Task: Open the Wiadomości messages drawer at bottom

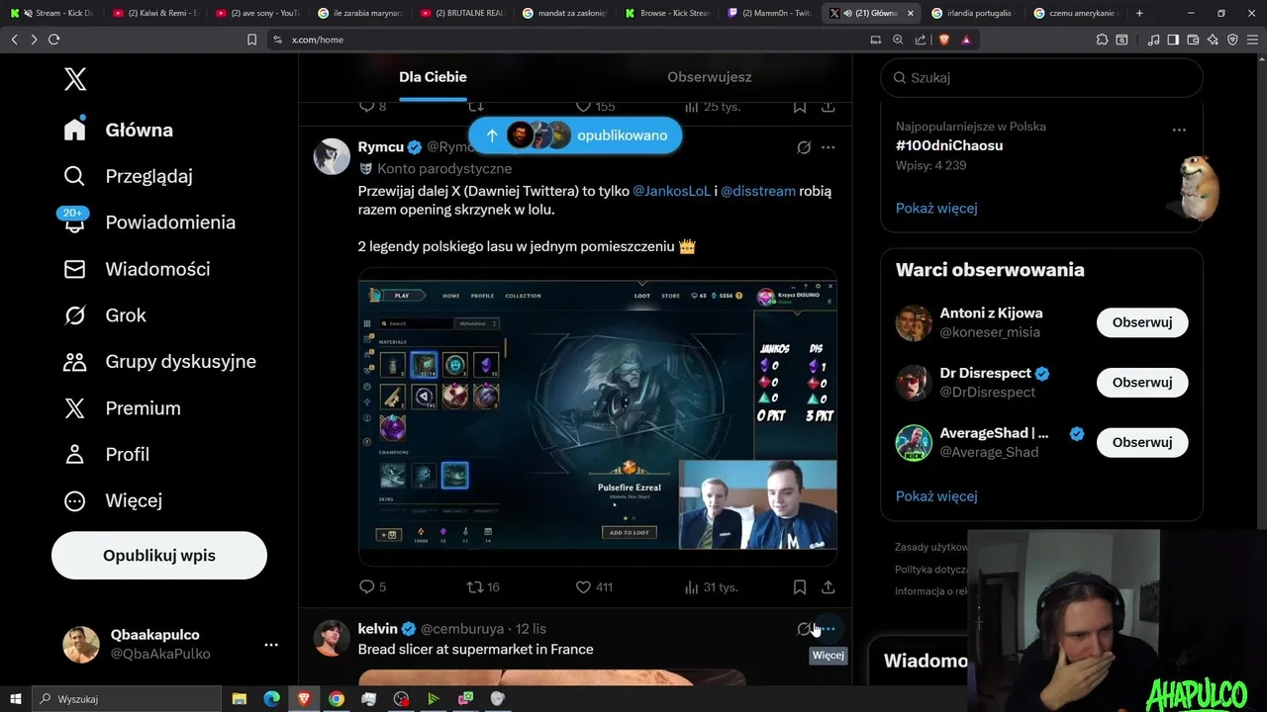Action: click(926, 661)
